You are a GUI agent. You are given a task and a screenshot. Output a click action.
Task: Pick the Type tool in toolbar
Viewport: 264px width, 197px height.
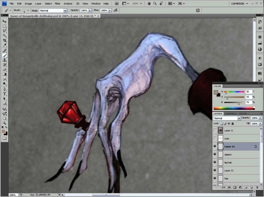tap(5, 94)
